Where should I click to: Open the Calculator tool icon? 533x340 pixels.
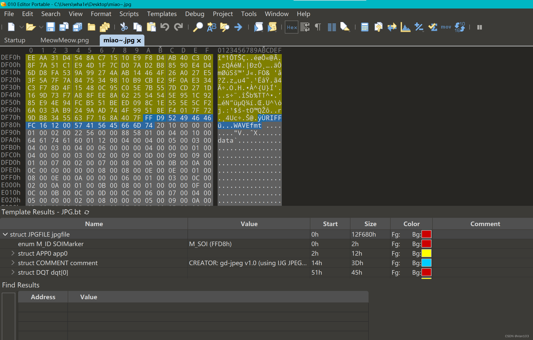tap(365, 27)
